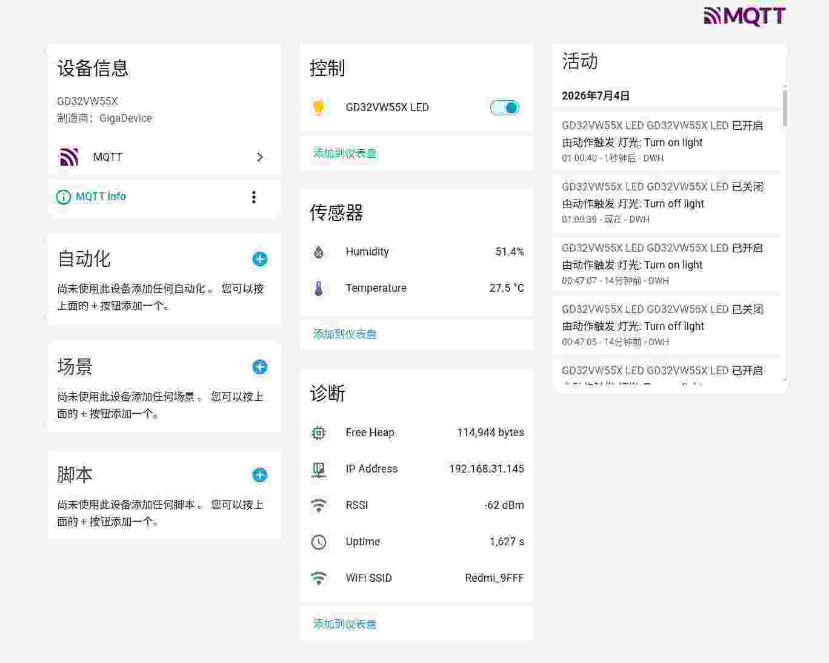Click the MQTT logo at top right
This screenshot has width=829, height=663.
(745, 16)
